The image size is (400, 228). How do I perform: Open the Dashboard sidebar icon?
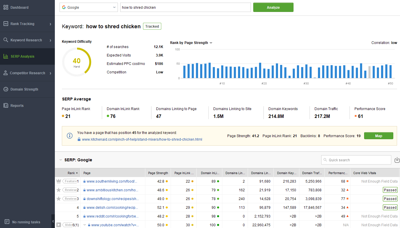click(x=6, y=8)
